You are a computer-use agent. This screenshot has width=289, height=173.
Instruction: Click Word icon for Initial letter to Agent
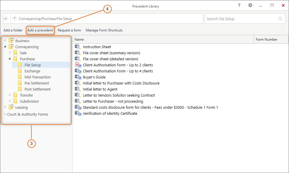pos(77,89)
